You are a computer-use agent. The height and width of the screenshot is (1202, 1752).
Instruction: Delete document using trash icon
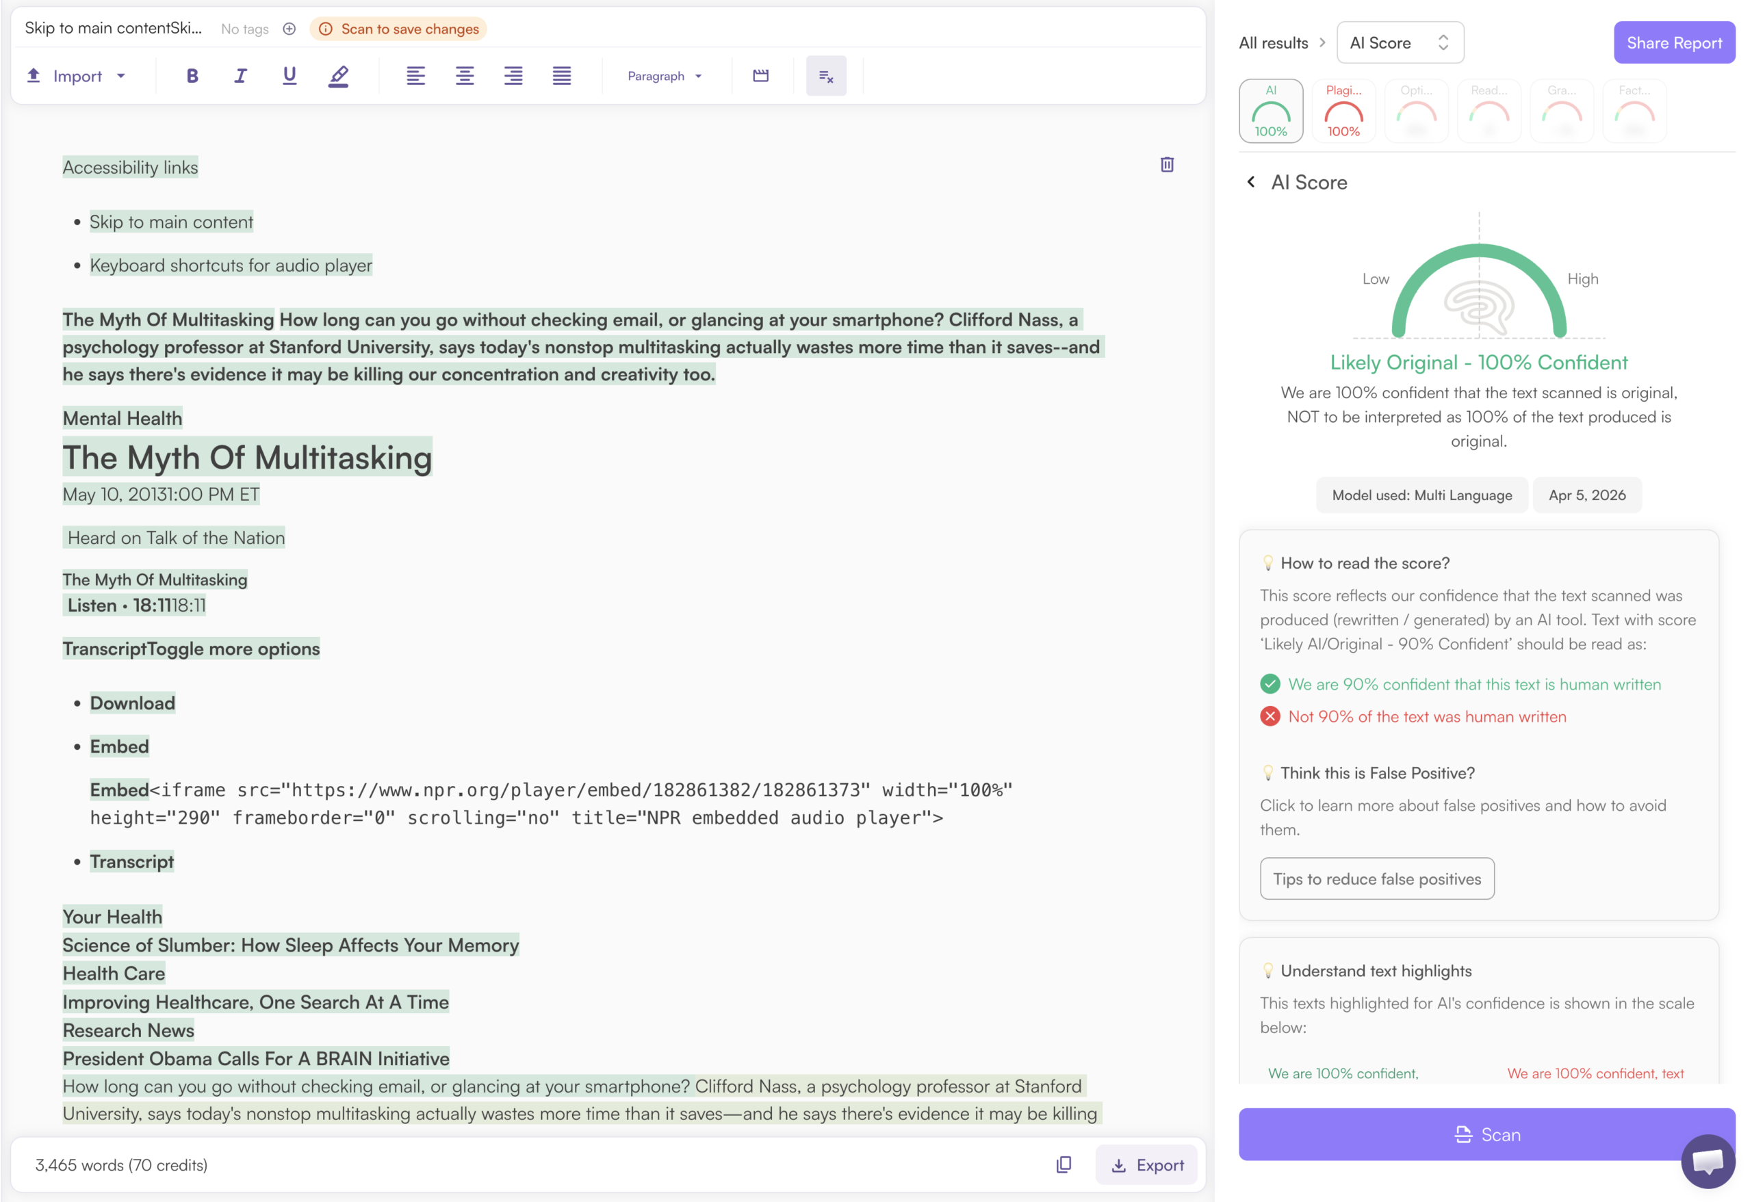point(1166,164)
